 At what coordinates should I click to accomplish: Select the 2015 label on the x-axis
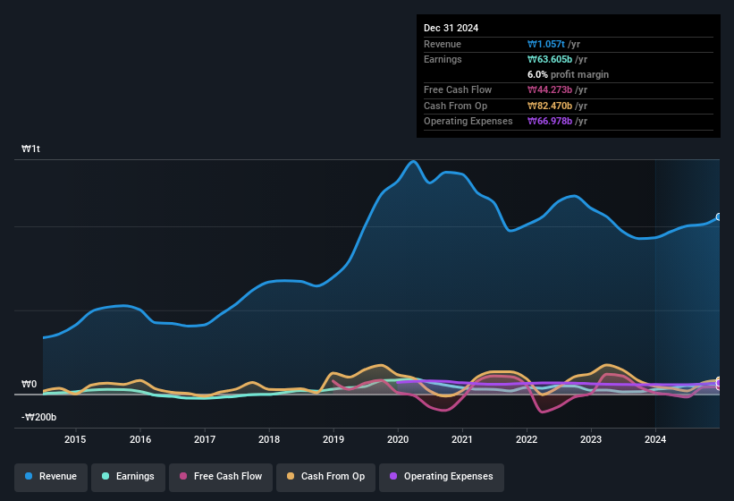point(75,439)
